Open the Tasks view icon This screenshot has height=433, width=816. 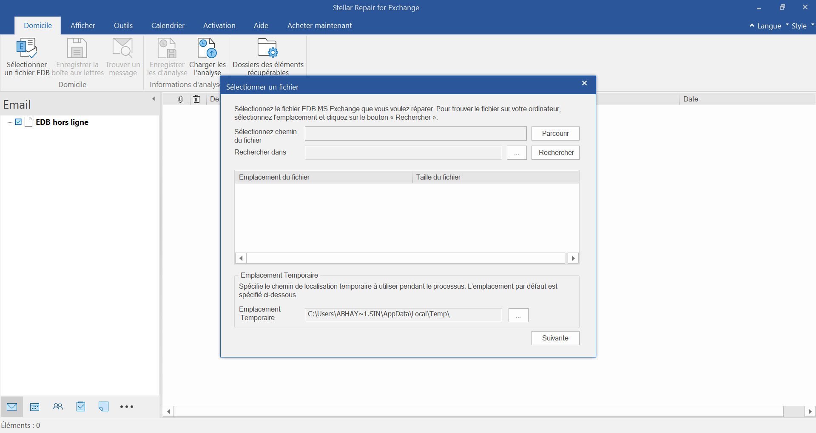tap(81, 407)
